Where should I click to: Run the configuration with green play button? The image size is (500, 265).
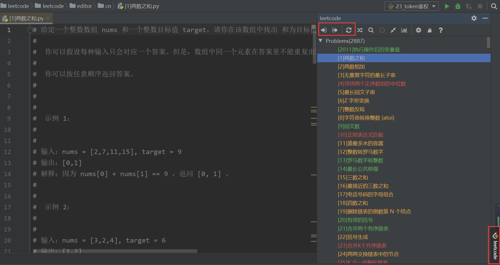pyautogui.click(x=447, y=6)
